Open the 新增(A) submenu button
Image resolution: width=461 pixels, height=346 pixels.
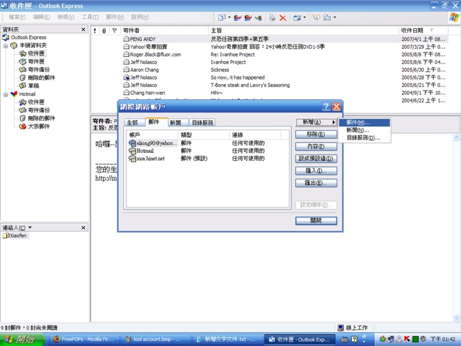(x=316, y=122)
